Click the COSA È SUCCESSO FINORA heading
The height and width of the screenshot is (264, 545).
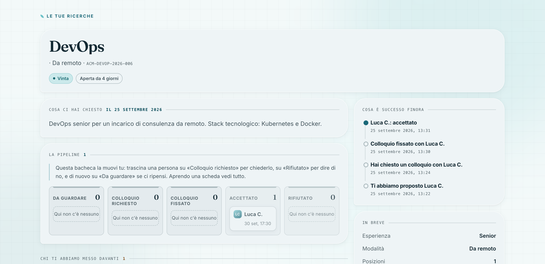(393, 110)
